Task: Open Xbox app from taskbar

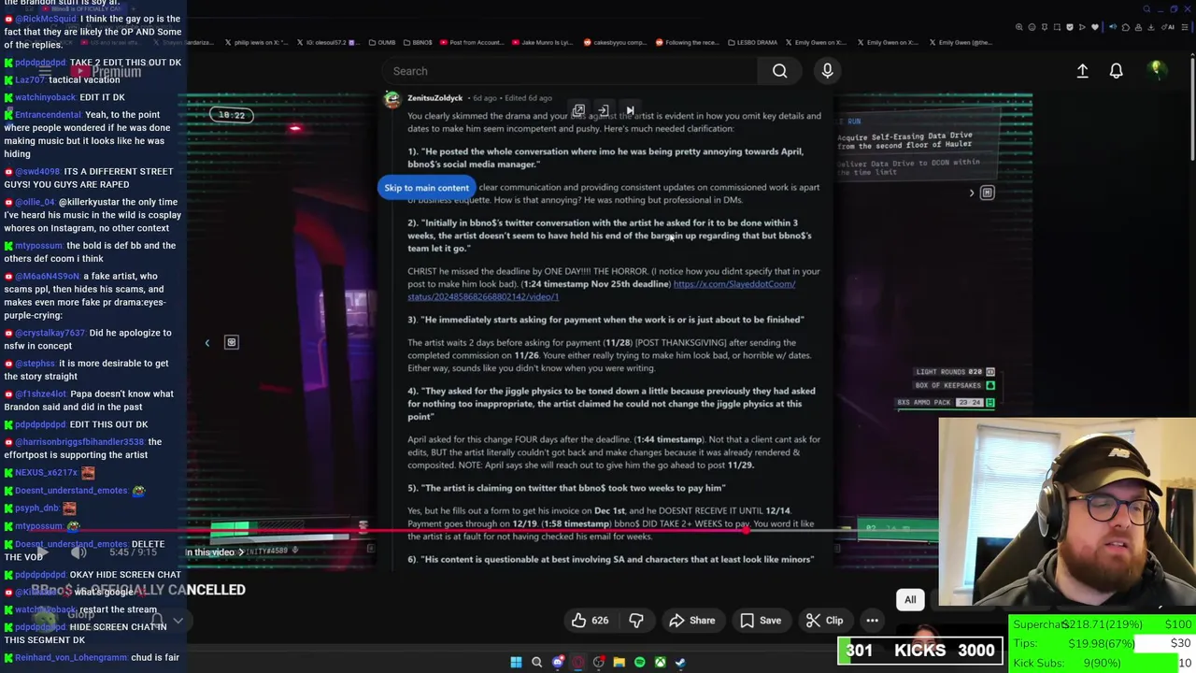Action: 660,663
